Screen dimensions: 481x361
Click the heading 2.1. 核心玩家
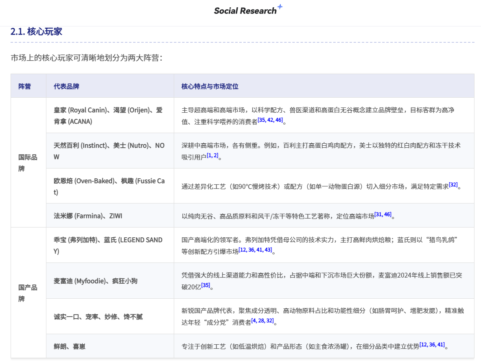coord(36,31)
